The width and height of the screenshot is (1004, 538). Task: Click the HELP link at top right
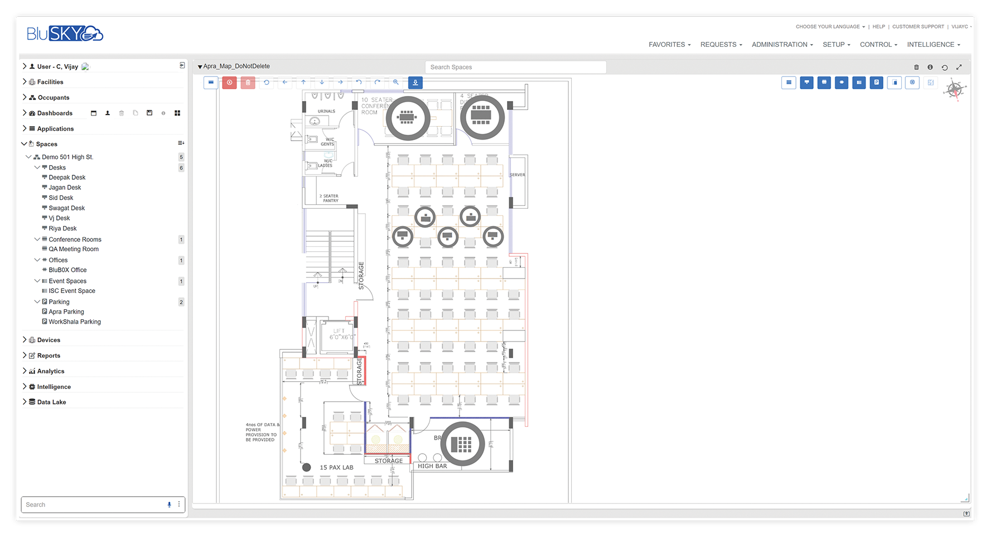pyautogui.click(x=879, y=26)
